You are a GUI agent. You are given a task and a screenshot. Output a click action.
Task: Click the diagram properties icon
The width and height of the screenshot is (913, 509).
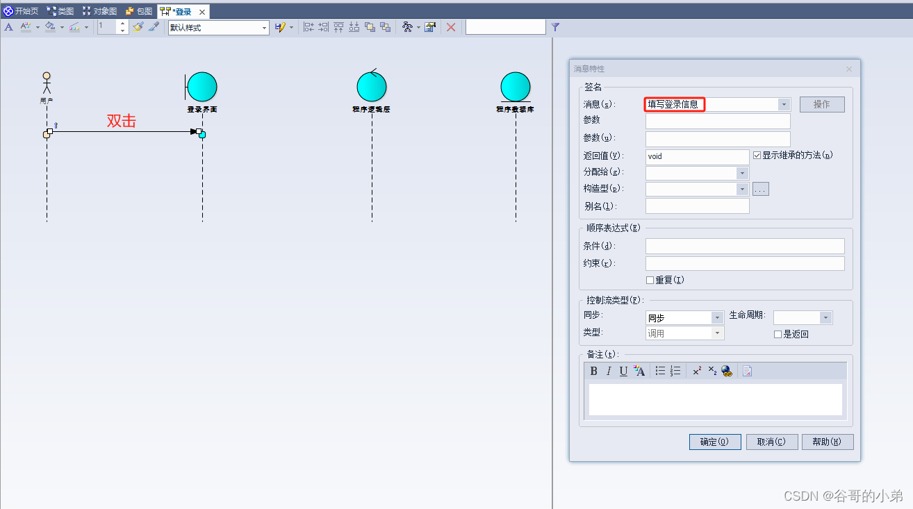point(430,27)
